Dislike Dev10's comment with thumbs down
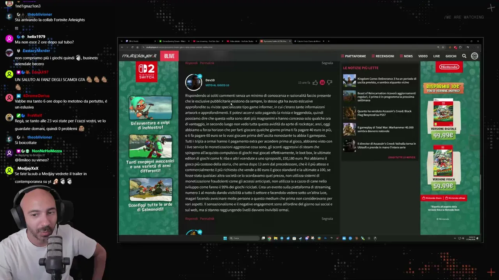The width and height of the screenshot is (499, 280). tap(329, 82)
